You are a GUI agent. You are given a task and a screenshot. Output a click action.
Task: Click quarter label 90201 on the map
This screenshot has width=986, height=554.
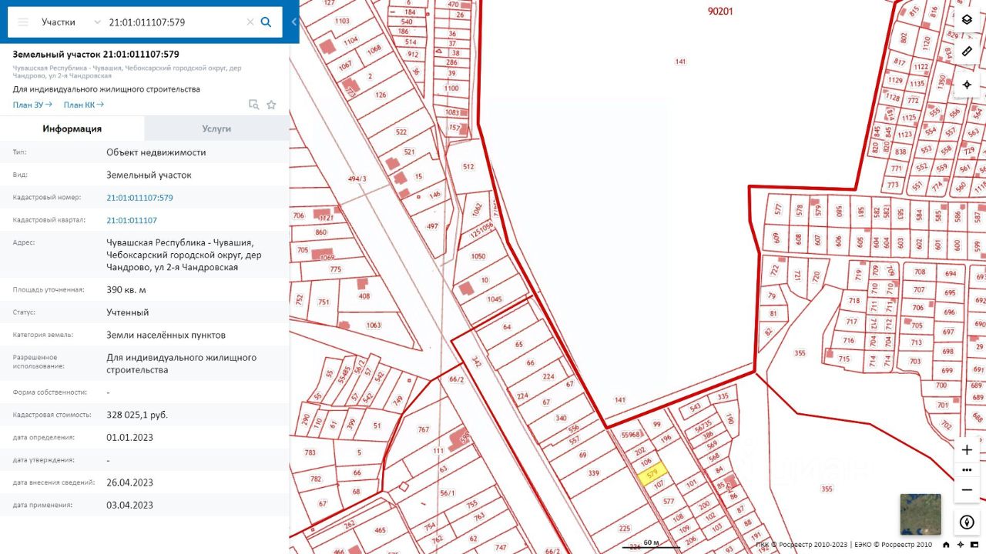(719, 11)
